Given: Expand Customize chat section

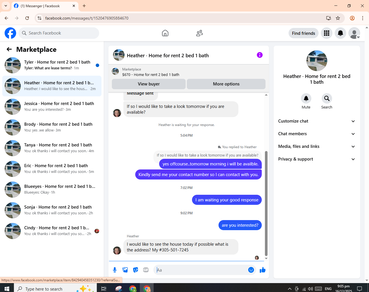Looking at the screenshot, I should point(317,121).
